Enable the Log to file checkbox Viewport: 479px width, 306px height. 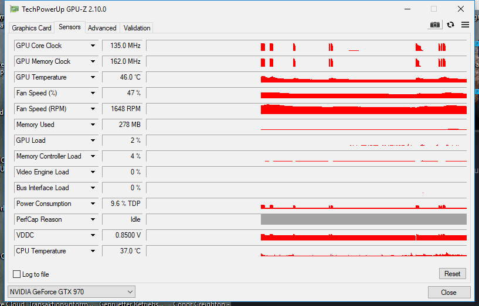[17, 274]
